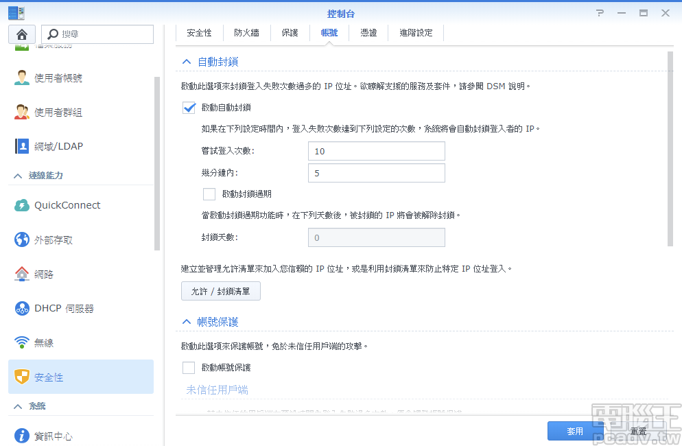Viewport: 682px width, 446px height.
Task: Click the home icon above the sidebar
Action: point(23,34)
